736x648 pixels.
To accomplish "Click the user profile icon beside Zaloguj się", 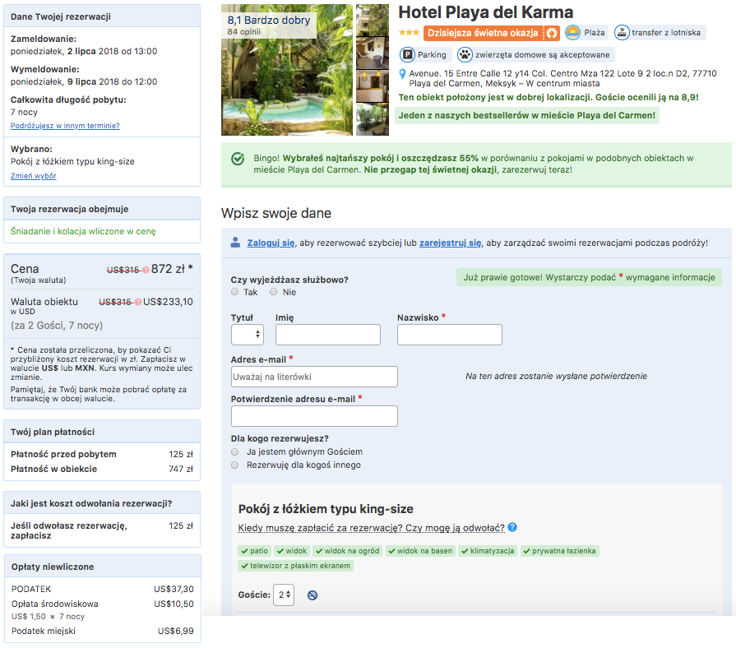I will pos(235,243).
